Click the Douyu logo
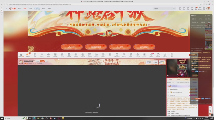 pyautogui.click(x=12, y=9)
